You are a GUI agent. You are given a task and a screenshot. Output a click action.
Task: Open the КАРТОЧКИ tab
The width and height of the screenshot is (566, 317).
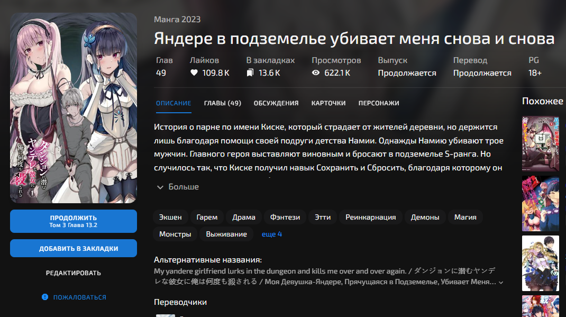[328, 103]
